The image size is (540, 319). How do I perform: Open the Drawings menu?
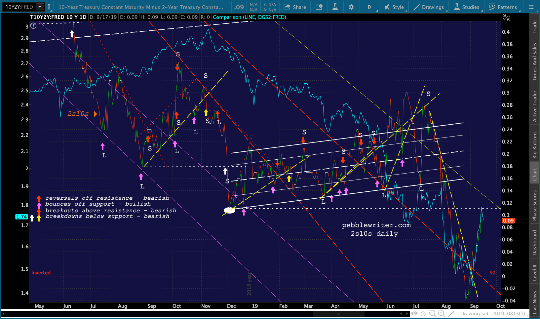click(x=429, y=7)
